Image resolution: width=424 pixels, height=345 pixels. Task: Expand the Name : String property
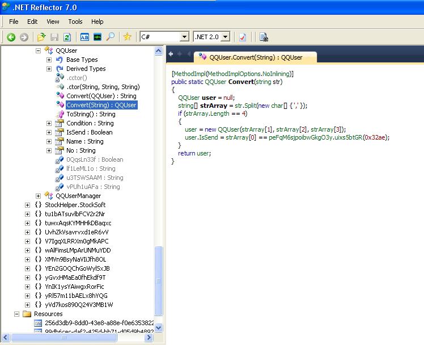pos(49,141)
